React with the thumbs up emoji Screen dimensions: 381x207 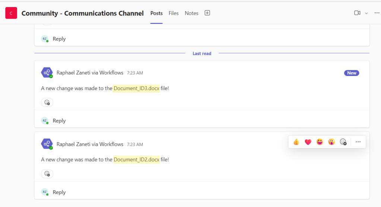coord(296,142)
